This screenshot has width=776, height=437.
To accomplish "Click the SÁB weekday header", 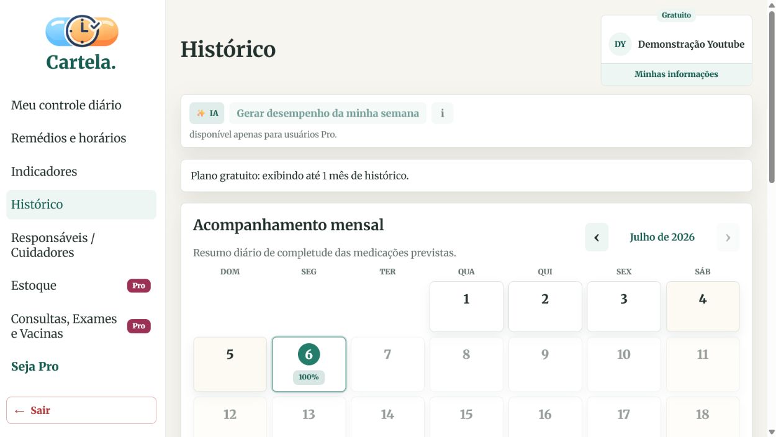I will click(x=703, y=272).
